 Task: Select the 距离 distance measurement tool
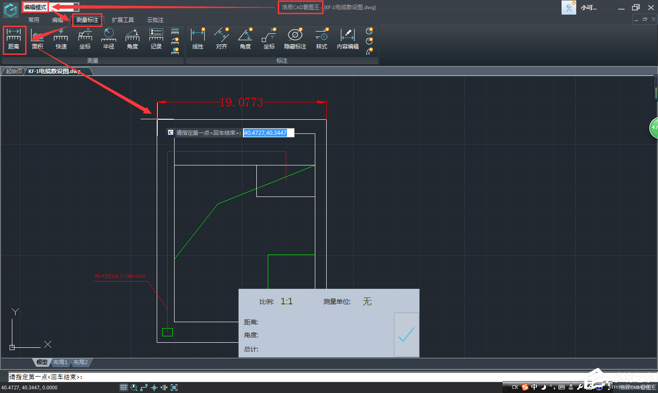pyautogui.click(x=14, y=39)
